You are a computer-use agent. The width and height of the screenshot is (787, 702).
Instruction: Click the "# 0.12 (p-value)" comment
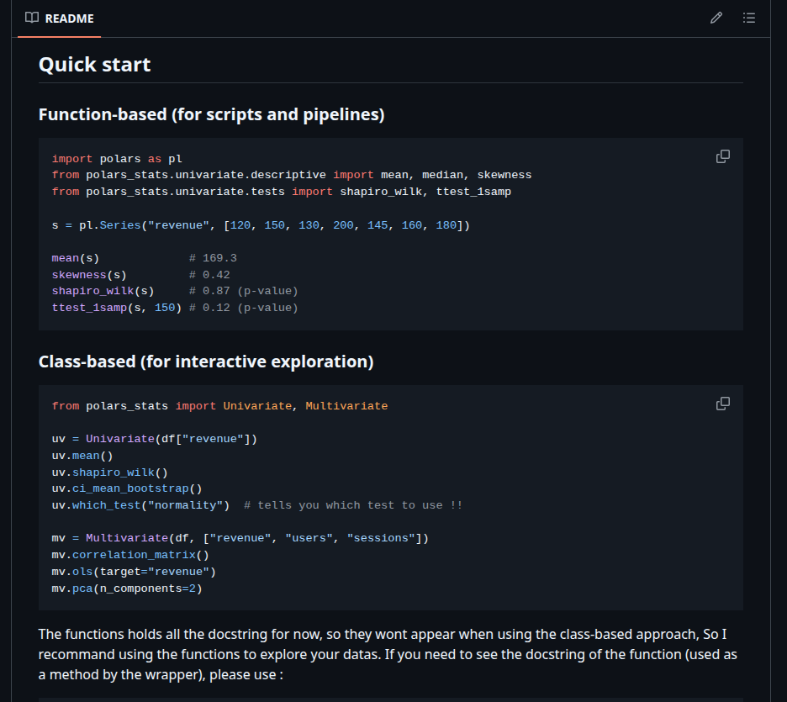[x=244, y=308]
